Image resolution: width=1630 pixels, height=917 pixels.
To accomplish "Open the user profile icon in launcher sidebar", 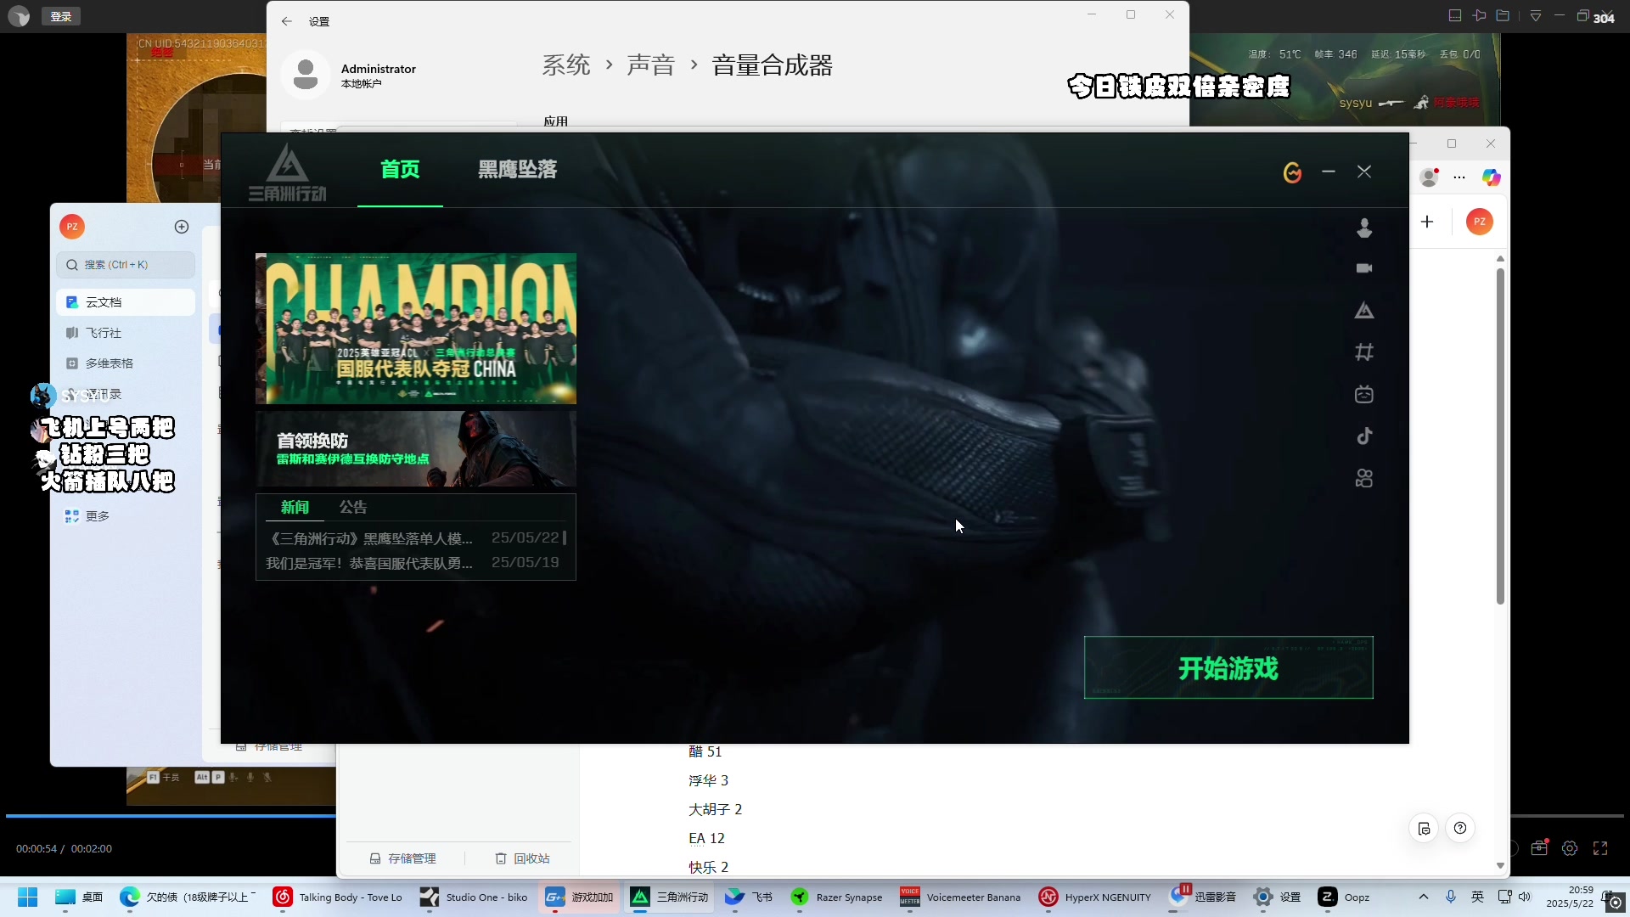I will click(x=1364, y=228).
